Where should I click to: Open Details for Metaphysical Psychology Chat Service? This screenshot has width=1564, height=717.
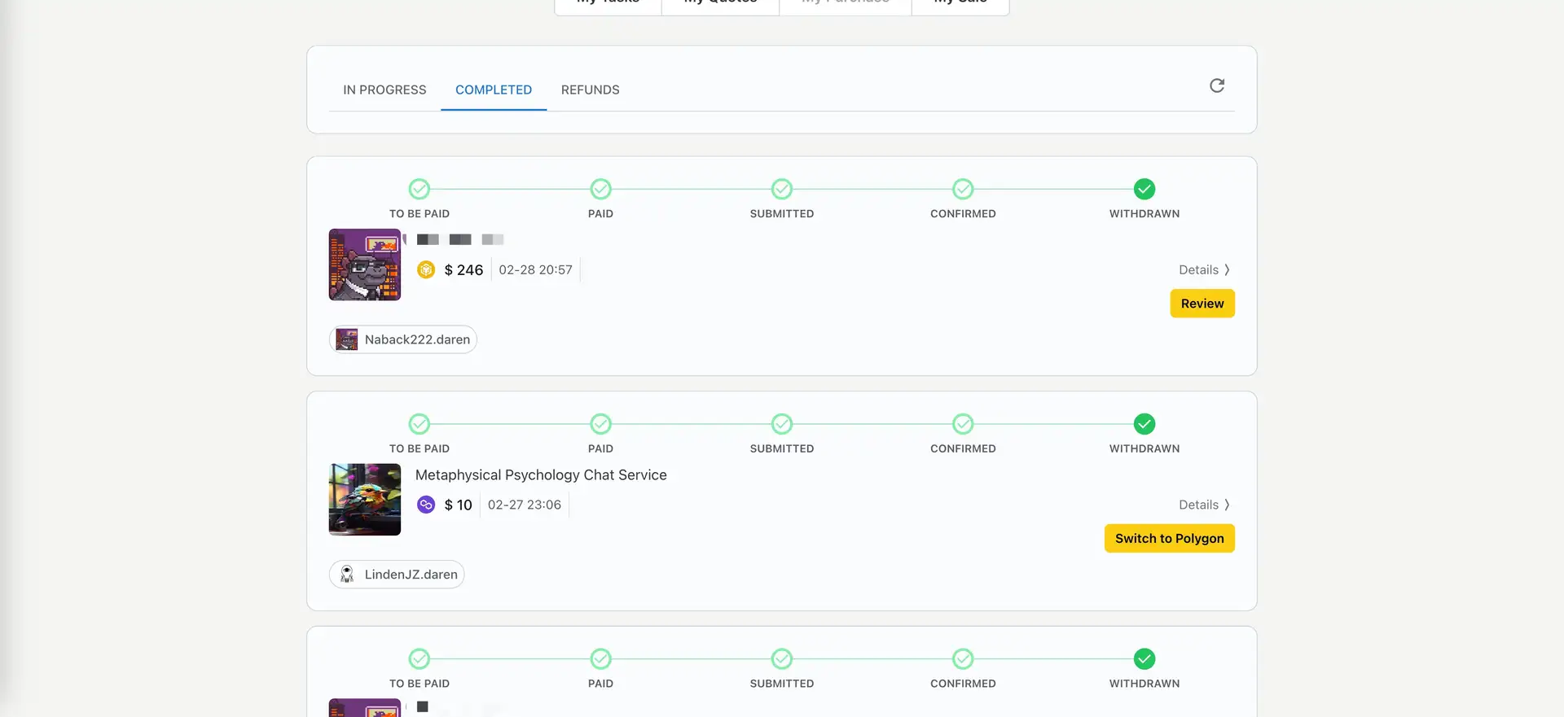(1203, 505)
